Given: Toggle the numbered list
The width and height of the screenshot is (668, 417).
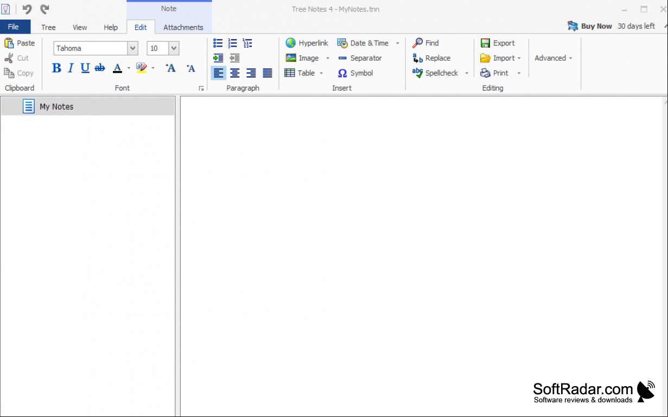Looking at the screenshot, I should click(x=233, y=43).
